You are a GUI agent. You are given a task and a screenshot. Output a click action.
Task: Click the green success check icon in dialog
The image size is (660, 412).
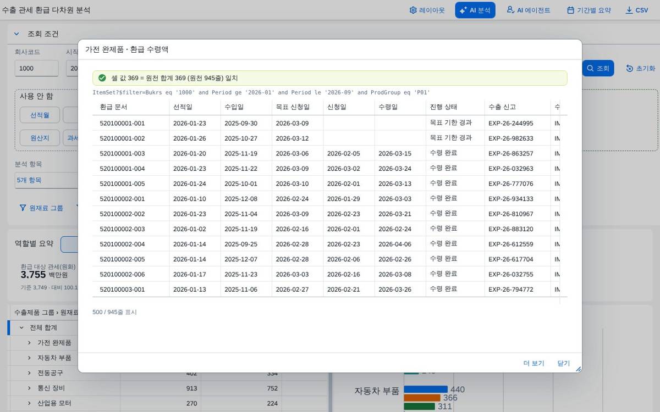coord(102,78)
